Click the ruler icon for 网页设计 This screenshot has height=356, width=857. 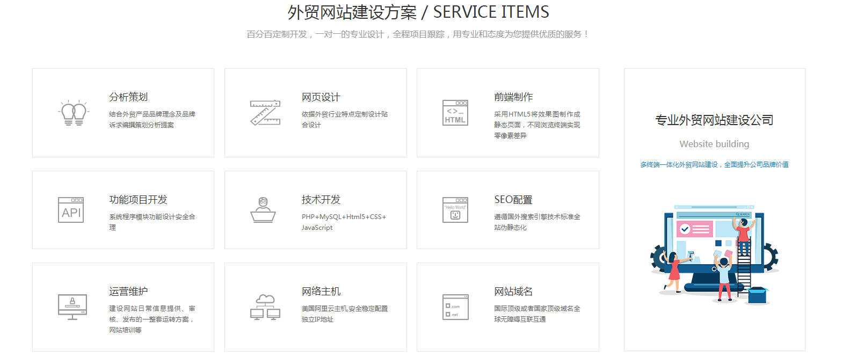[265, 113]
